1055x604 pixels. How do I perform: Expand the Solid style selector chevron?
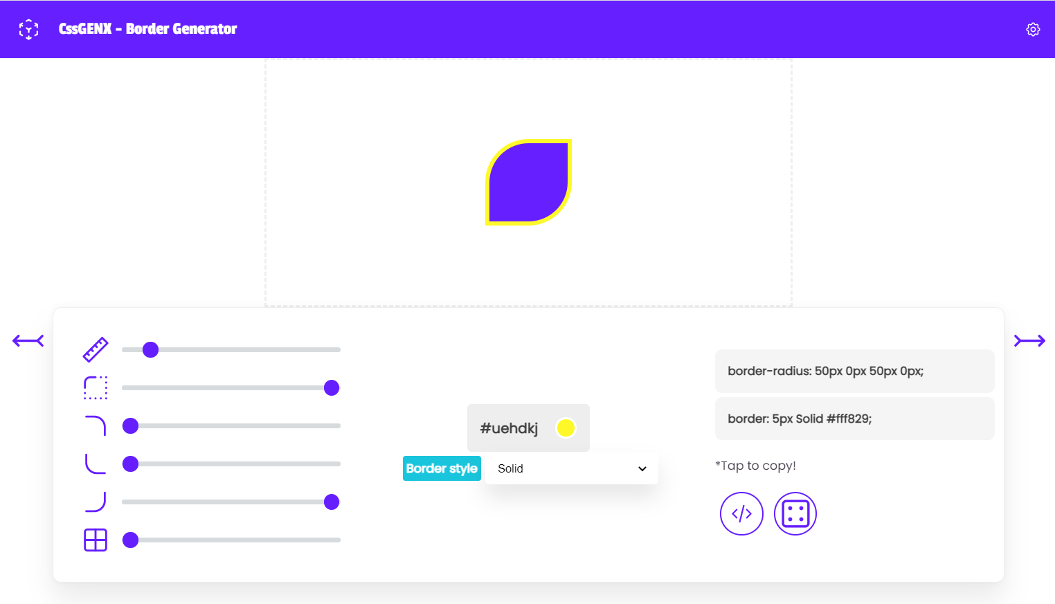point(642,468)
